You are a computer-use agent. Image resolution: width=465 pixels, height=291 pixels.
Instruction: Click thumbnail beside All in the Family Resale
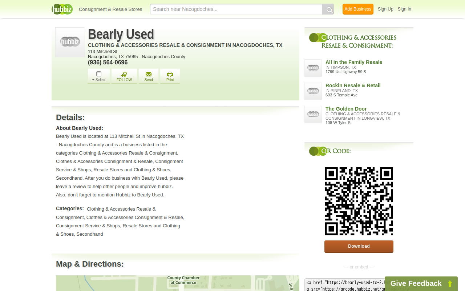(x=313, y=68)
